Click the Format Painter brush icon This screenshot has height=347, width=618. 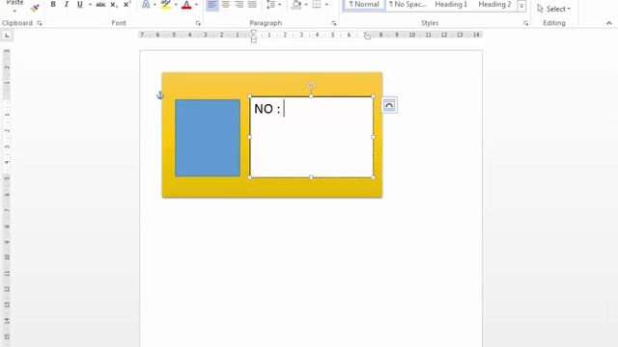point(35,7)
